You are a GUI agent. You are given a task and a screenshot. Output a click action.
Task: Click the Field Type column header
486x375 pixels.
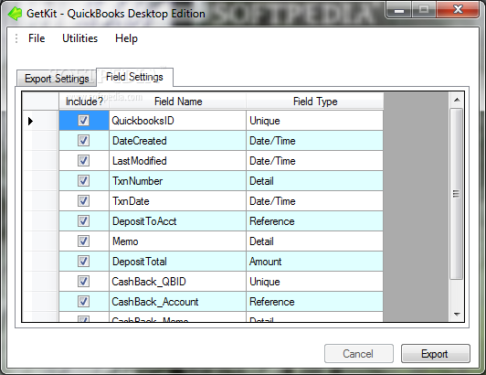(315, 102)
